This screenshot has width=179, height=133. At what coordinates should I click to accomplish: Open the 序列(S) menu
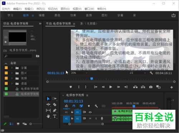pyautogui.click(x=41, y=9)
